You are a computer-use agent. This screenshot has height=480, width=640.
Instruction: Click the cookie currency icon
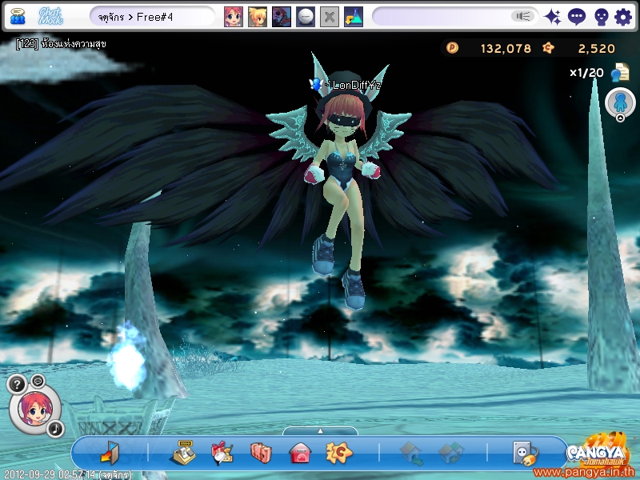[548, 48]
